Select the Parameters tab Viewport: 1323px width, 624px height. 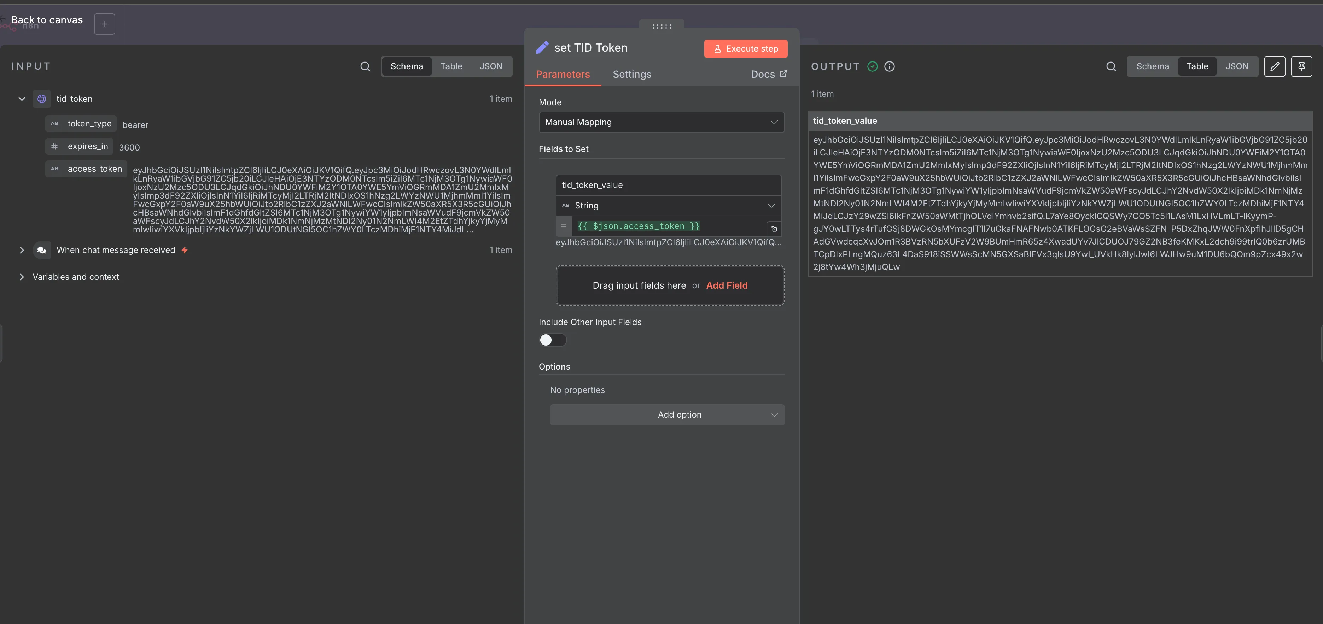563,75
